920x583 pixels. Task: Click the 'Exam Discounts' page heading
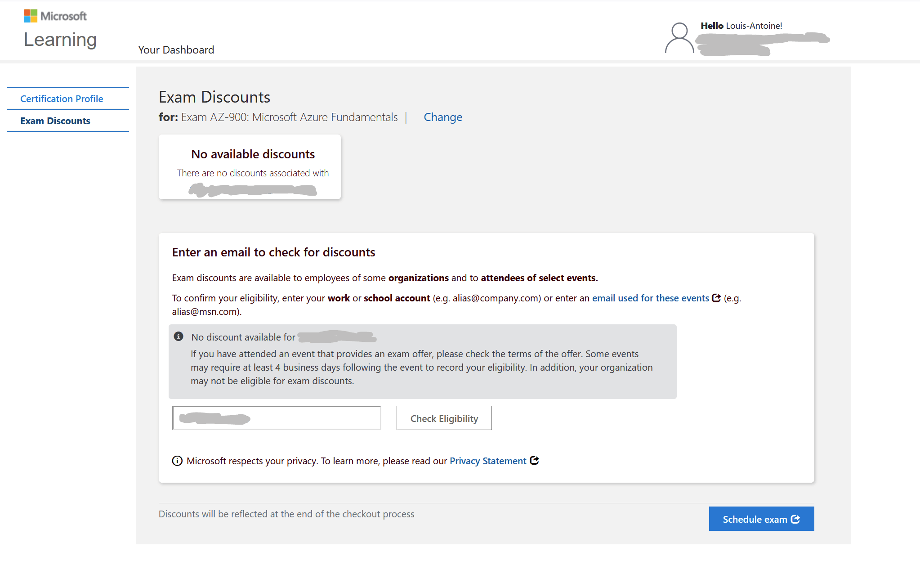[x=214, y=97]
